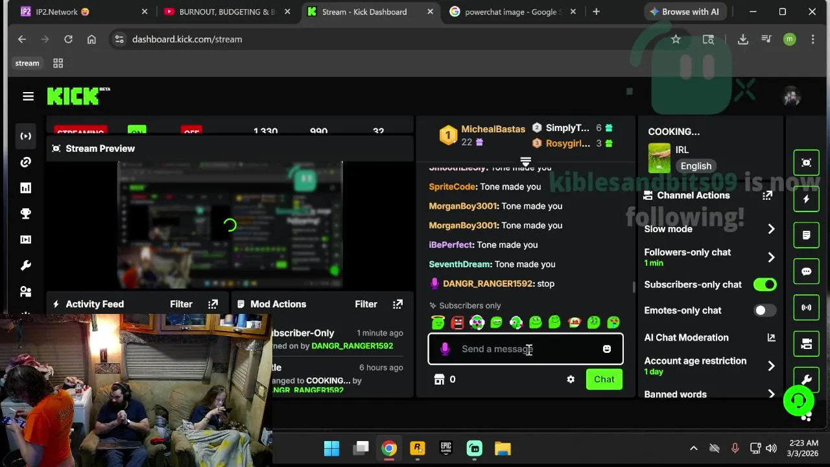The image size is (830, 467).
Task: Open MichealBastas top gifter profile
Action: pos(493,129)
